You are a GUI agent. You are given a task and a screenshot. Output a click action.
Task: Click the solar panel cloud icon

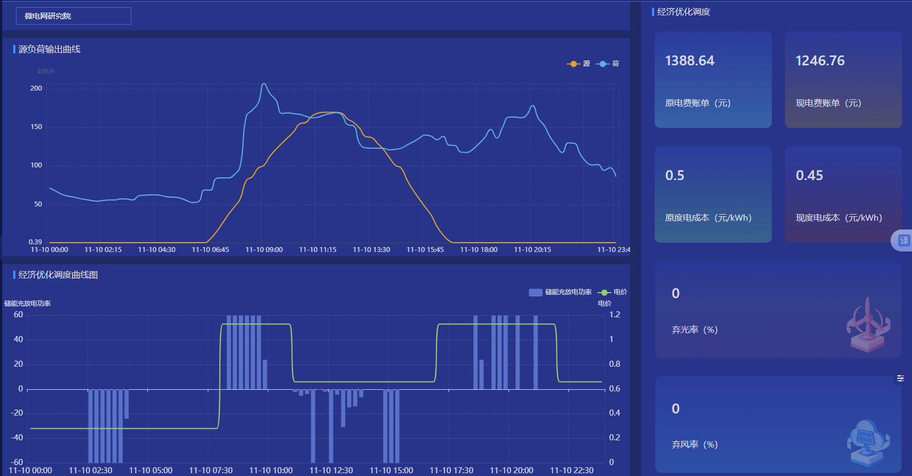(867, 442)
